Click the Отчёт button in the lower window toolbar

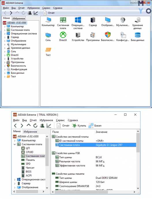coord(63,126)
